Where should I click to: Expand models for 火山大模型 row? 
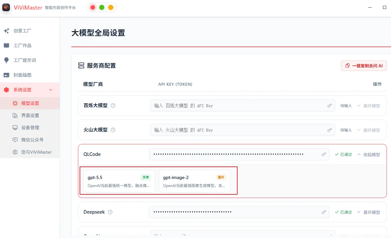point(369,130)
